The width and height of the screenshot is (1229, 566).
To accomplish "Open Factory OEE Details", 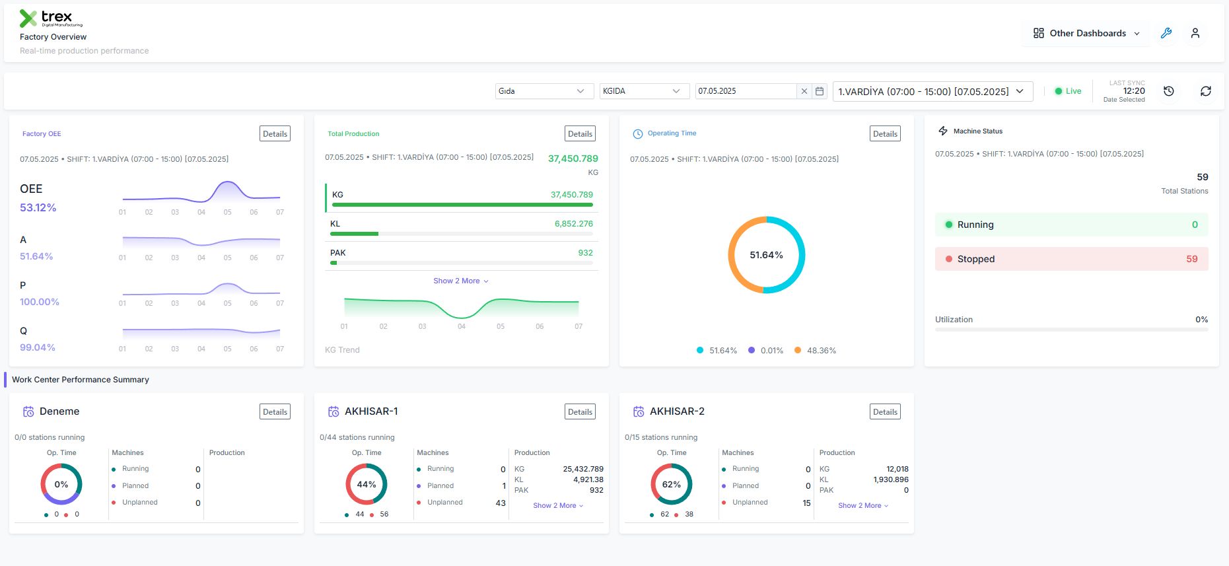I will (275, 133).
